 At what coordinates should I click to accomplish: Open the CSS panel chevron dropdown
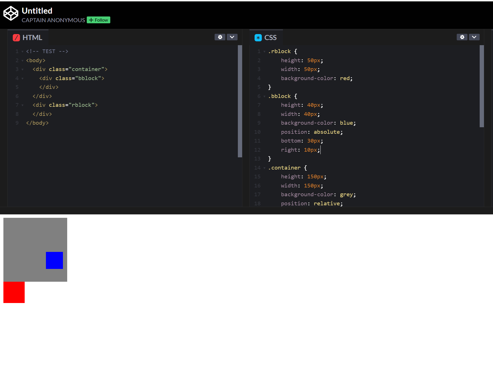click(474, 37)
